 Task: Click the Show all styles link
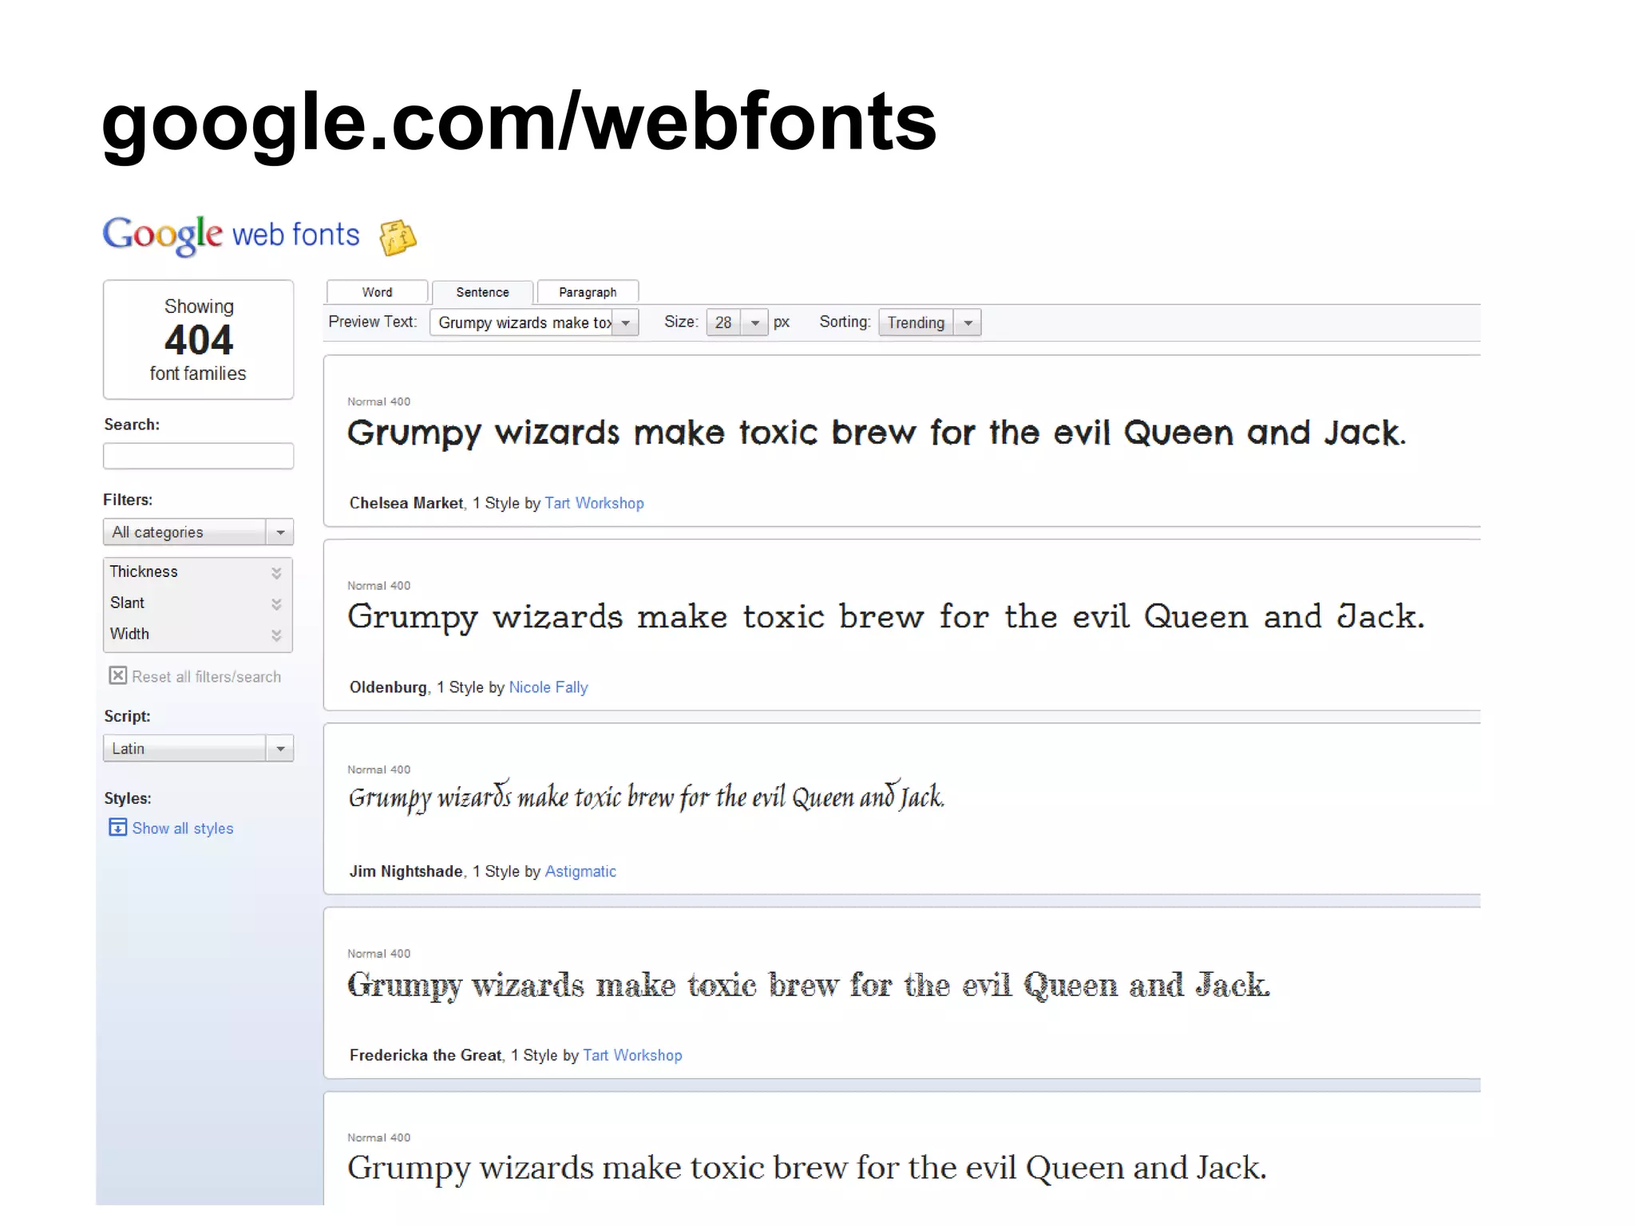point(183,829)
